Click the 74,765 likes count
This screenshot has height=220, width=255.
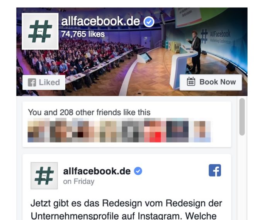pyautogui.click(x=83, y=34)
